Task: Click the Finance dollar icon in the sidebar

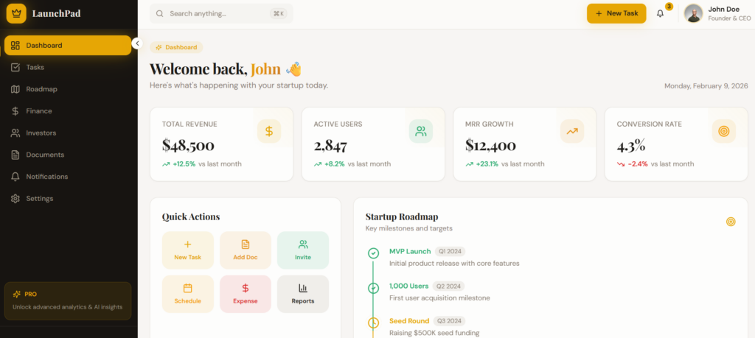Action: tap(15, 111)
